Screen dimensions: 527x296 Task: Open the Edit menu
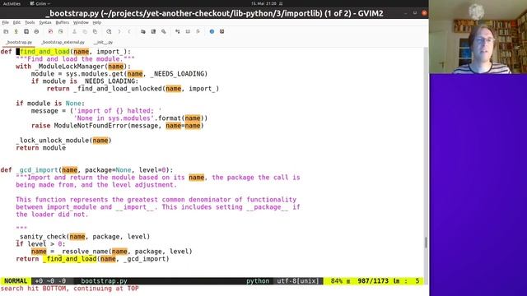[16, 22]
